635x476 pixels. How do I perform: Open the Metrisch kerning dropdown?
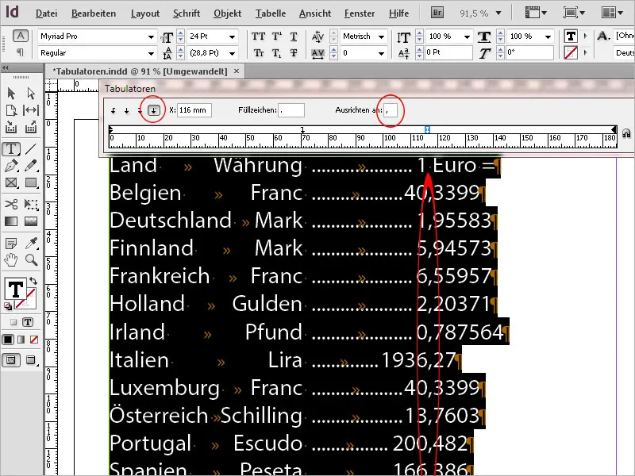coord(379,36)
